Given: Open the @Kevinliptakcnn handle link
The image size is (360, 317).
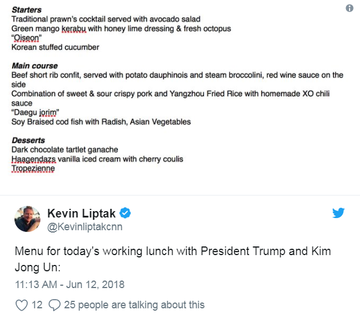Looking at the screenshot, I should point(84,227).
